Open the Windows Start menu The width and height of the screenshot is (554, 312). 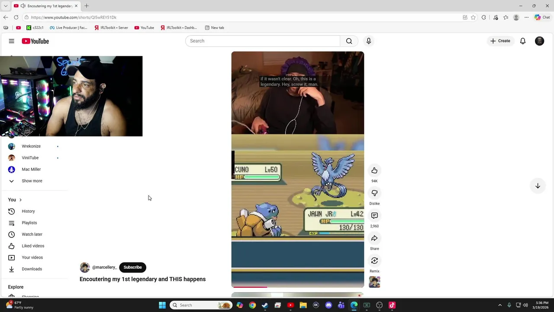tap(162, 305)
